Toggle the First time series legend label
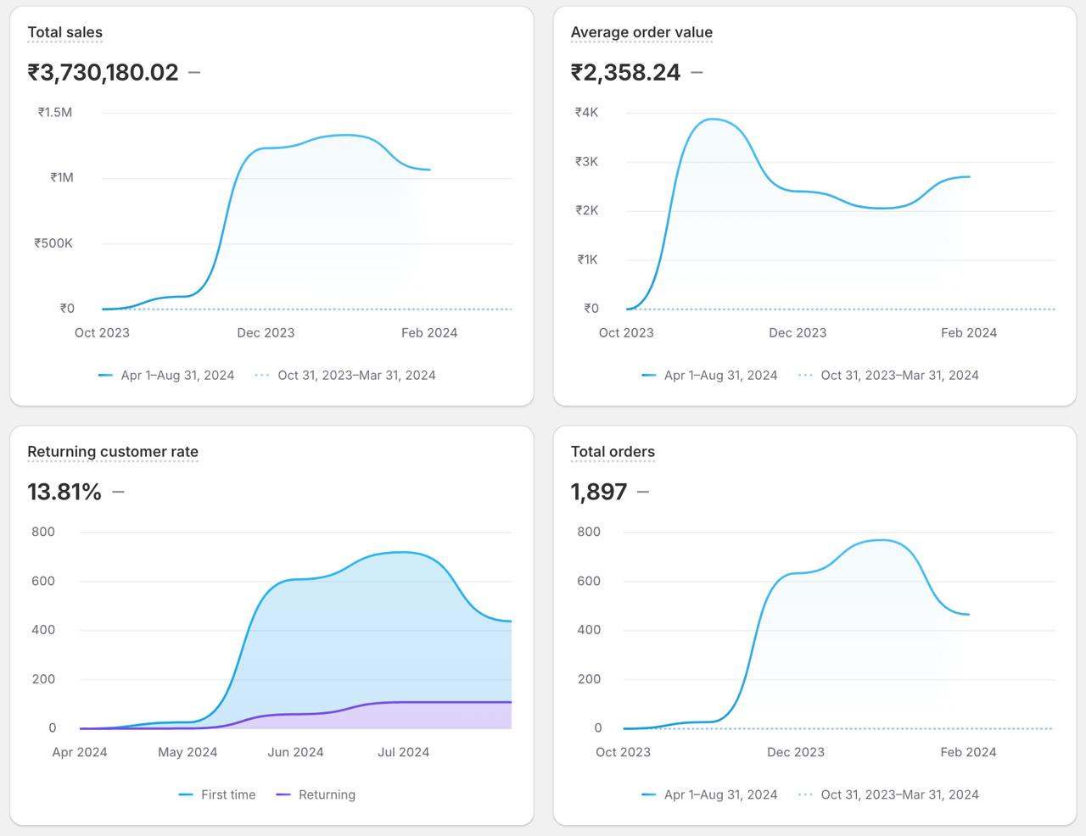Image resolution: width=1086 pixels, height=836 pixels. click(x=227, y=795)
